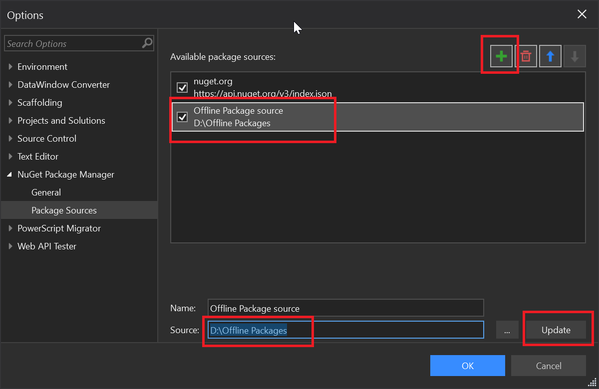599x389 pixels.
Task: Click inside the Name input field
Action: (344, 307)
